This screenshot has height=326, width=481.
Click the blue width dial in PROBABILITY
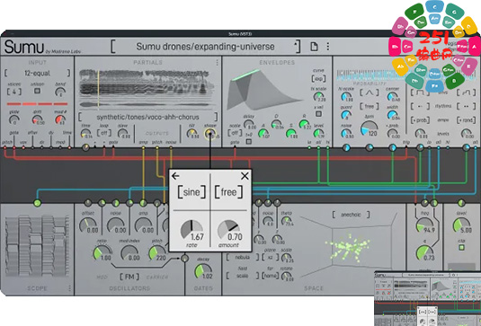[x=392, y=115]
